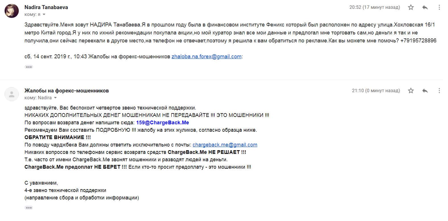This screenshot has width=448, height=221.
Task: Show trimmed content in first message
Action: (x=29, y=67)
